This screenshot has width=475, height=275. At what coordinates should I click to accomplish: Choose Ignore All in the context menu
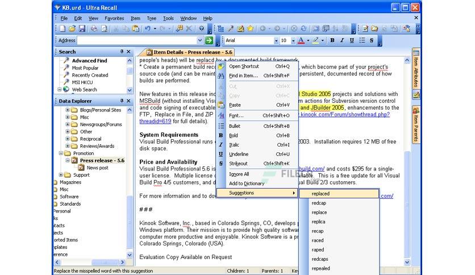click(258, 174)
